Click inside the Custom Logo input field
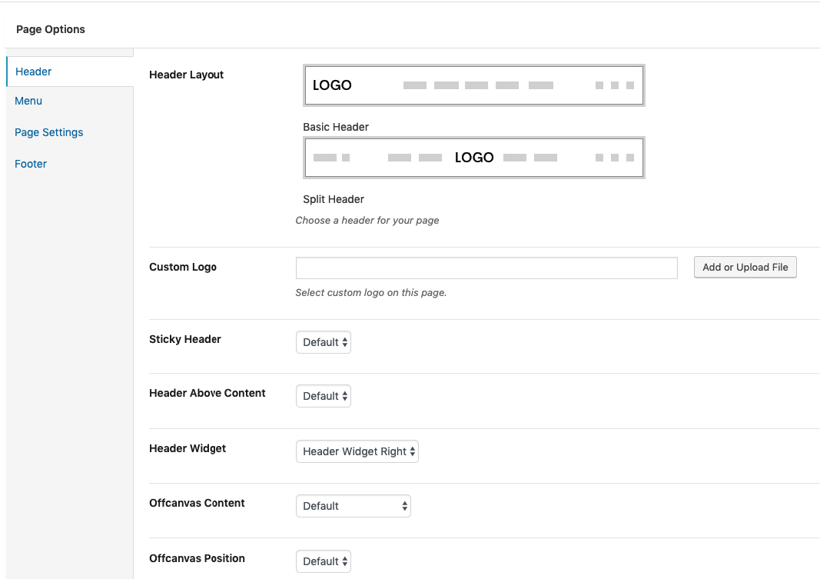The width and height of the screenshot is (820, 579). [486, 267]
